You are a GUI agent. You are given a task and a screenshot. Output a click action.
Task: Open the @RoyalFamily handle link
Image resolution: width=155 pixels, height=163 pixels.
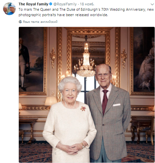[65, 4]
